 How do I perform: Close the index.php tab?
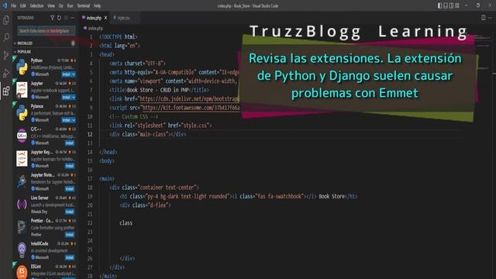pyautogui.click(x=105, y=18)
